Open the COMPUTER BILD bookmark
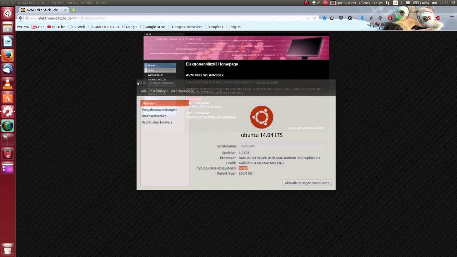 point(103,27)
